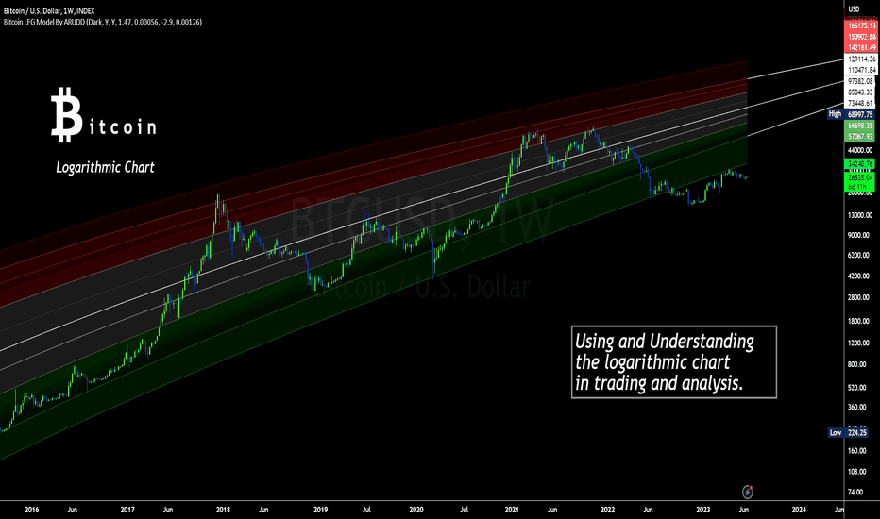880x519 pixels.
Task: Click the 13000.00 axis value
Action: pyautogui.click(x=860, y=215)
